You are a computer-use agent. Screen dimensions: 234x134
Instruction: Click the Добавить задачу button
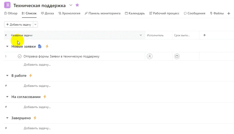(x=19, y=25)
